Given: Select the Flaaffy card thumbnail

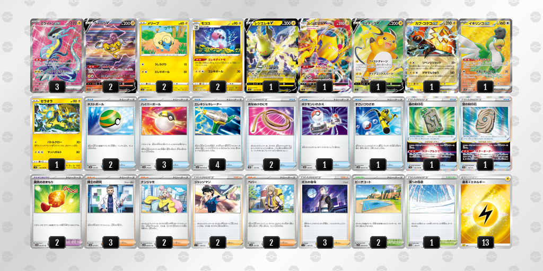Looking at the screenshot, I should pyautogui.click(x=218, y=56).
